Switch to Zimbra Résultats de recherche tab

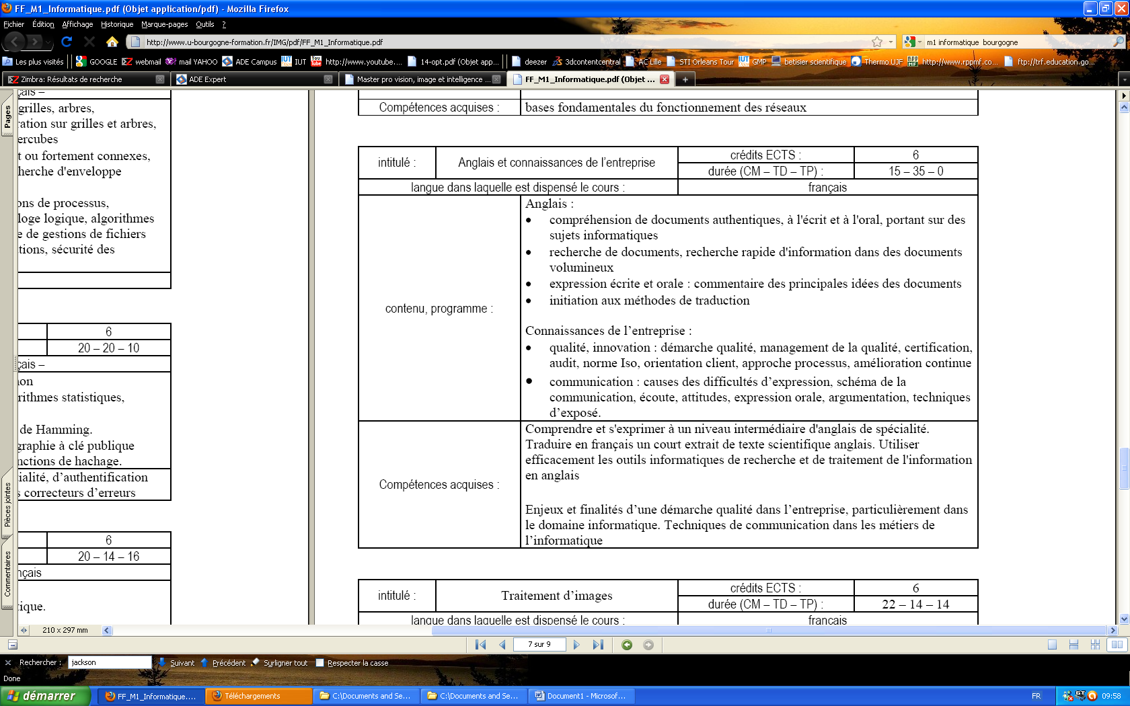pyautogui.click(x=85, y=79)
